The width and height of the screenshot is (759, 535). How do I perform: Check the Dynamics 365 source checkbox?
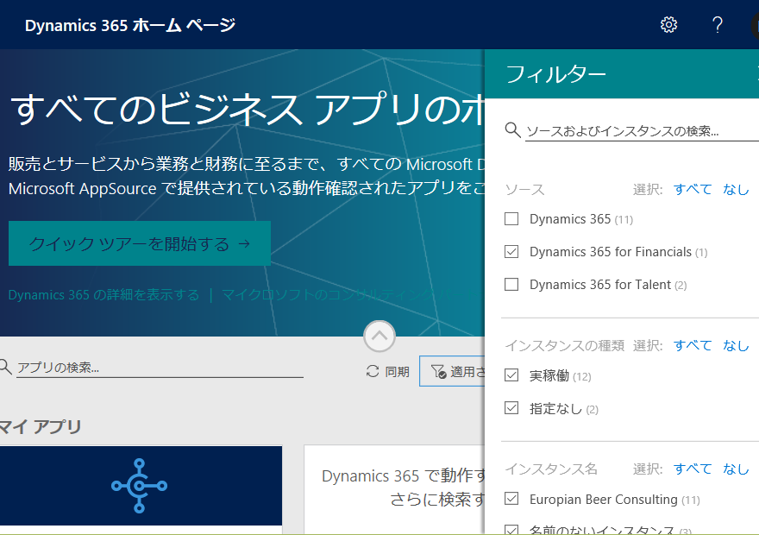[x=511, y=219]
